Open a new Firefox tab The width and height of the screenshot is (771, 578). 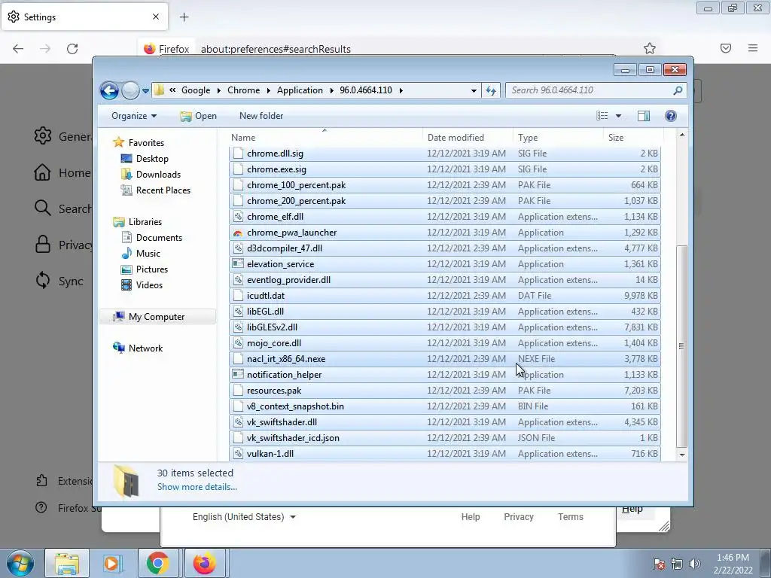coord(184,17)
